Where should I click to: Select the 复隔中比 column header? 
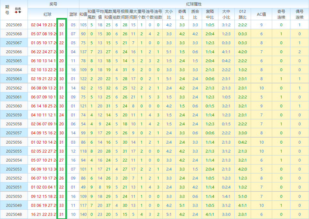click(210, 14)
